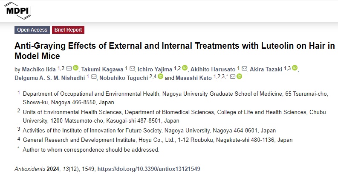
Task: Open Masashi Kato's ORCID icon
Action: coord(239,76)
